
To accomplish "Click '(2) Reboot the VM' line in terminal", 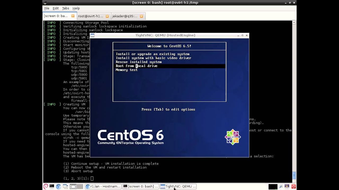I will coord(105,167).
